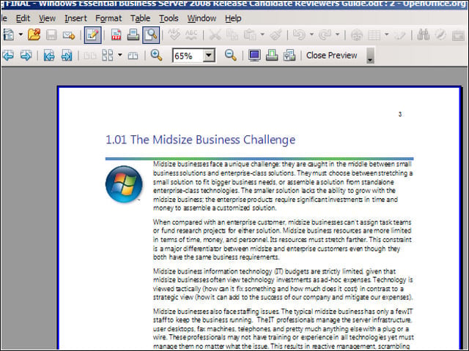Click the Hyperlink globe icon
This screenshot has height=351, width=469.
tap(357, 35)
